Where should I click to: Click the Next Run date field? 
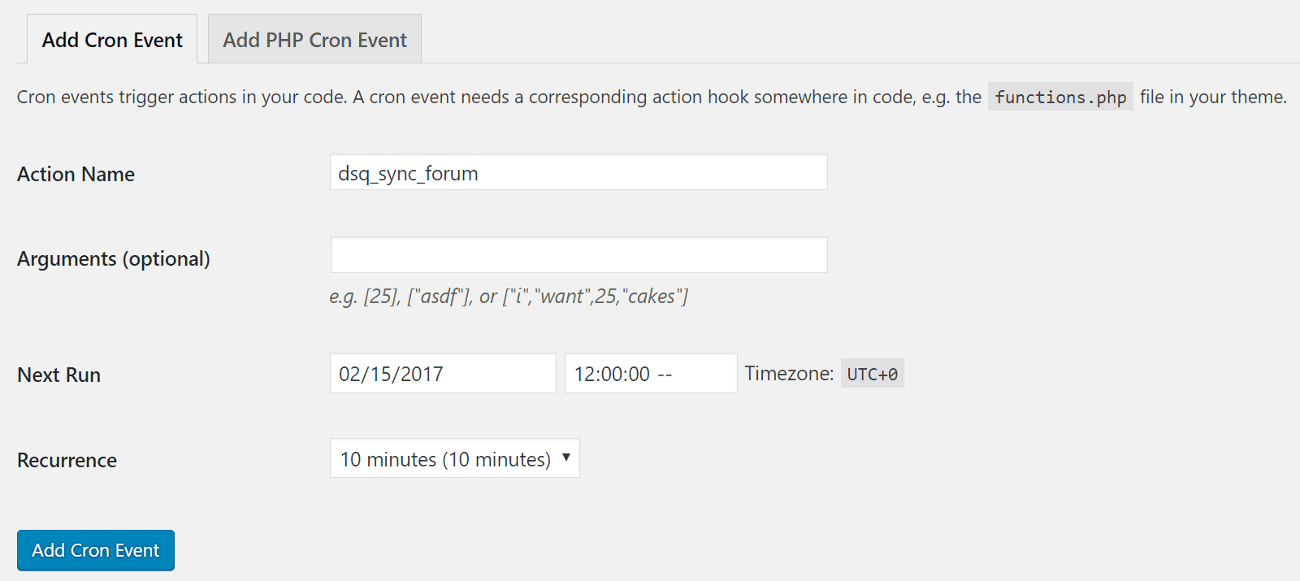click(443, 374)
